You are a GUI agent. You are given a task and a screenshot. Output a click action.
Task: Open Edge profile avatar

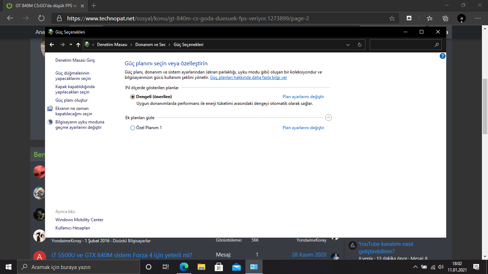[462, 18]
